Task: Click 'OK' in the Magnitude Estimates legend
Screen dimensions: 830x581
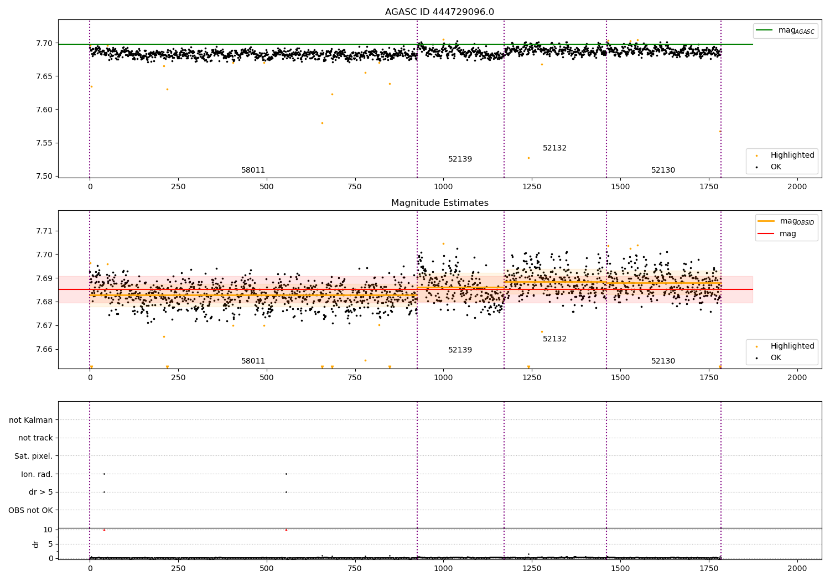Action: tap(776, 357)
